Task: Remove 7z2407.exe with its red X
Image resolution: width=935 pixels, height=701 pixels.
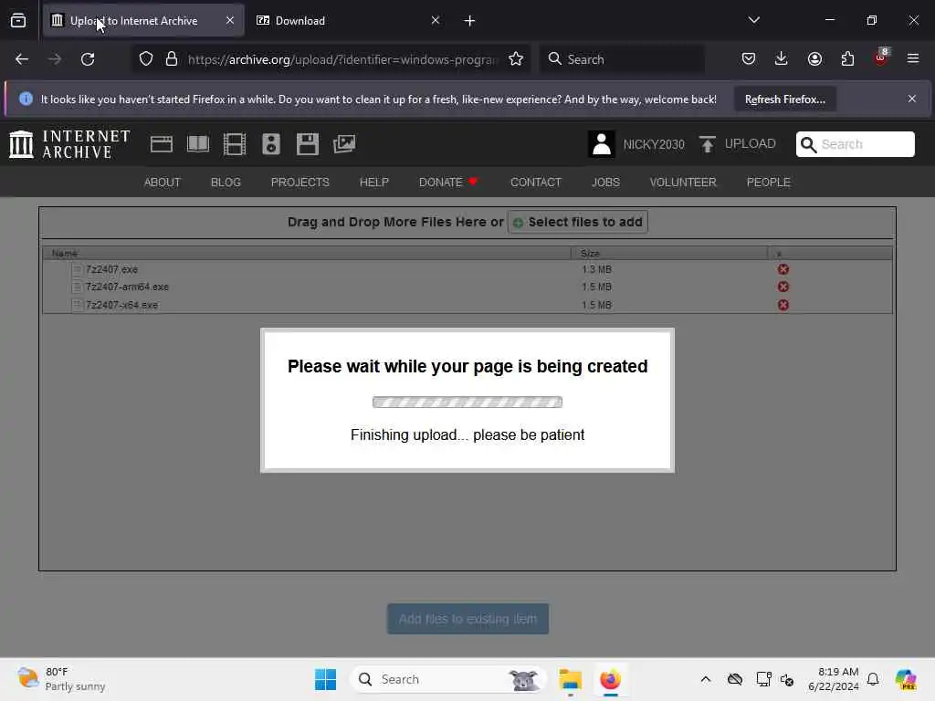Action: click(783, 269)
